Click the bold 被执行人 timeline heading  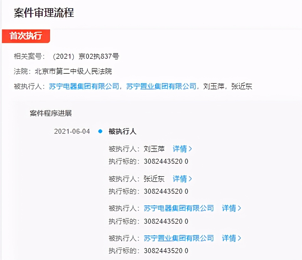[122, 132]
